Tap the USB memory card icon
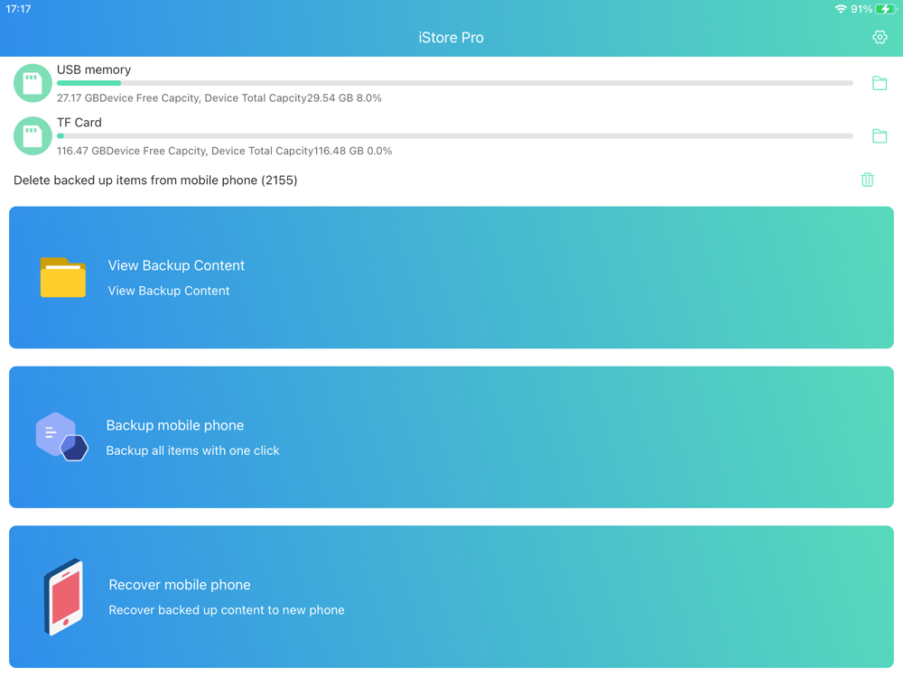Viewport: 903px width, 677px height. [33, 83]
